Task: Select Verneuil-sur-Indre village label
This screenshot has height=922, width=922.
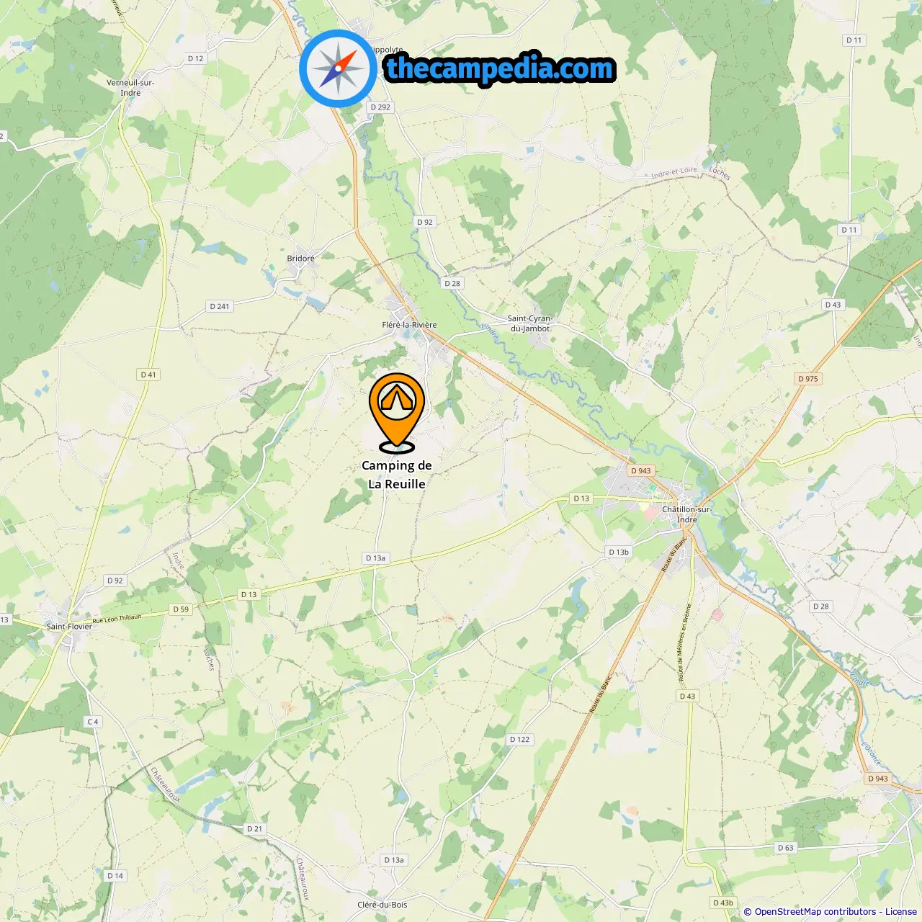Action: click(x=130, y=88)
